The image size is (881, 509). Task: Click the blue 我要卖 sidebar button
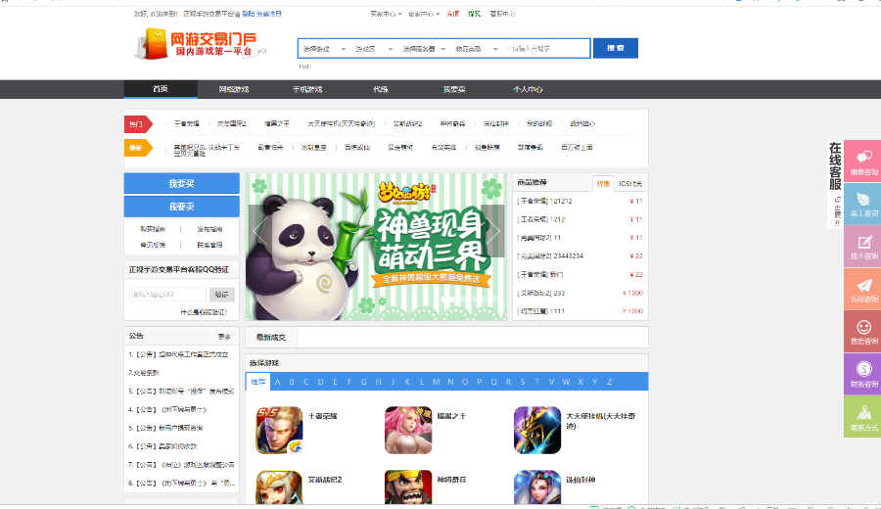click(181, 207)
